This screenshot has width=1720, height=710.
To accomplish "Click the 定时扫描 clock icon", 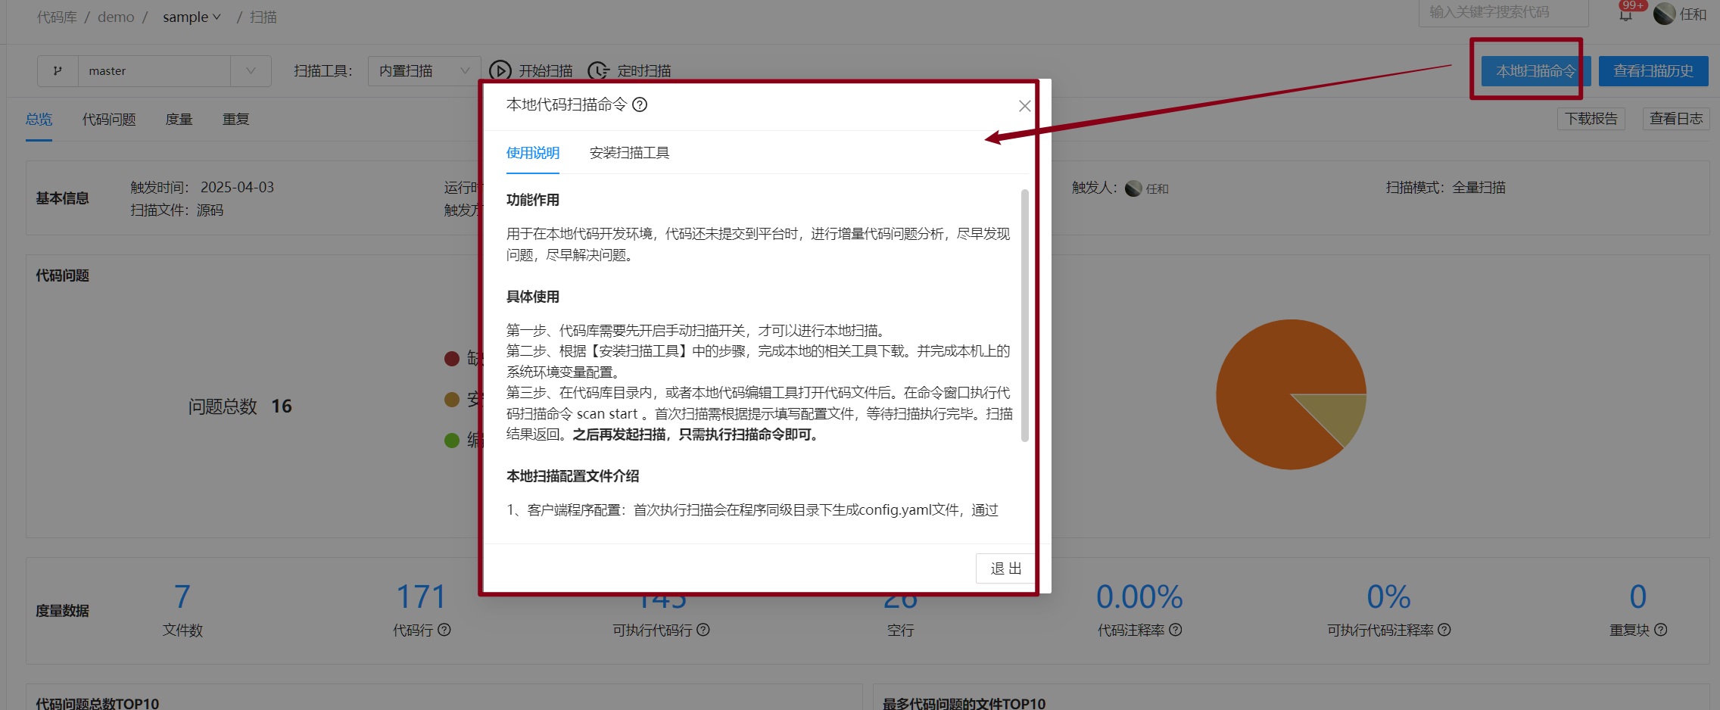I will (598, 71).
